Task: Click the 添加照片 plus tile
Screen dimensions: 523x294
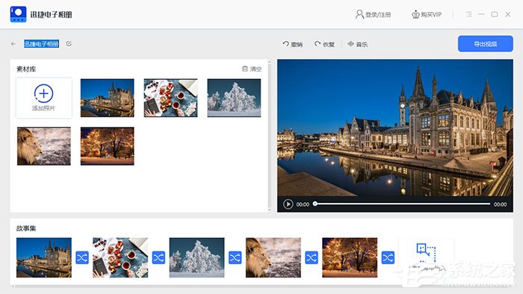Action: click(43, 98)
